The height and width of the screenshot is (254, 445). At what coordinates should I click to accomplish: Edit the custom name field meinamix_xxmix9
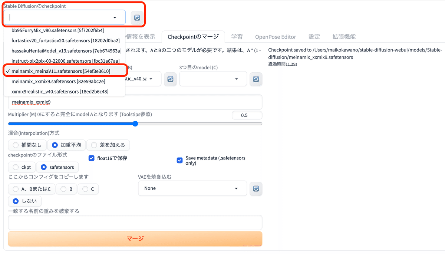click(x=135, y=102)
